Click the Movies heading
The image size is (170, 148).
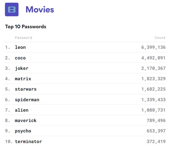click(x=40, y=10)
